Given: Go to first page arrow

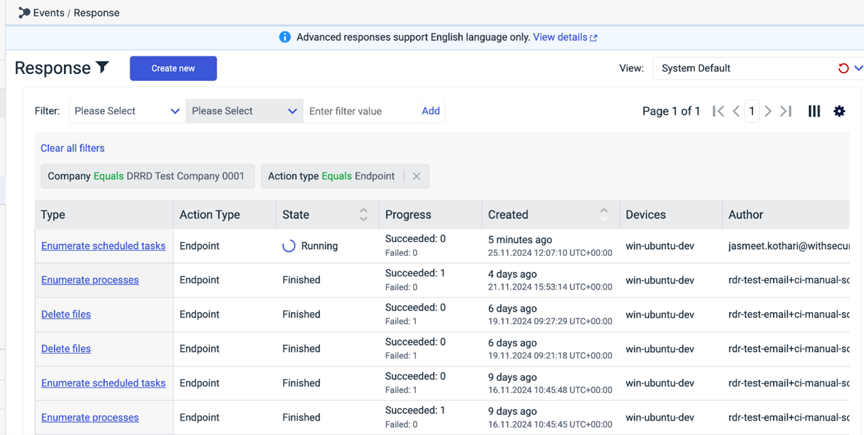Looking at the screenshot, I should (x=718, y=111).
